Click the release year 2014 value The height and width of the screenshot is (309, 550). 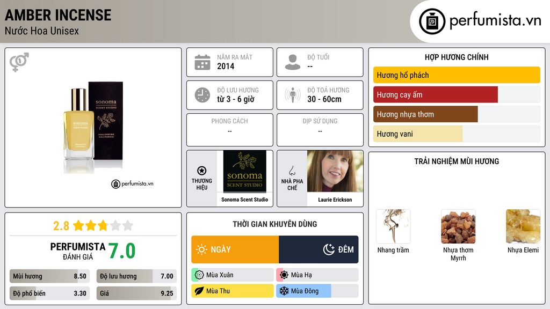tap(226, 66)
